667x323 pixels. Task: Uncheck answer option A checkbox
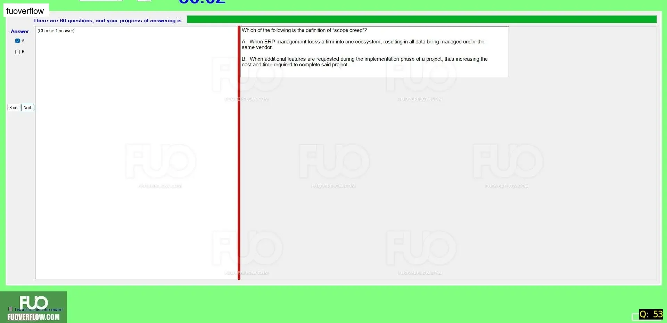pyautogui.click(x=17, y=41)
